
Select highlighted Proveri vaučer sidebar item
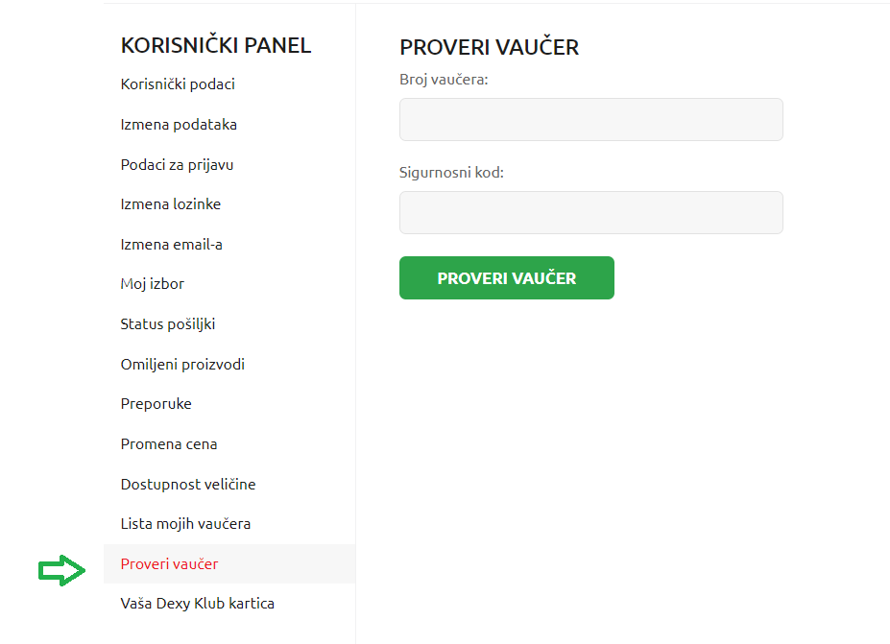click(169, 564)
